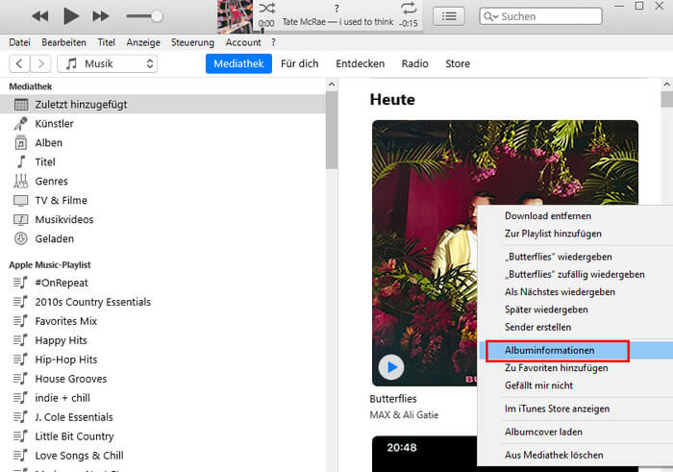Start playback with the play button
673x472 pixels.
point(71,16)
